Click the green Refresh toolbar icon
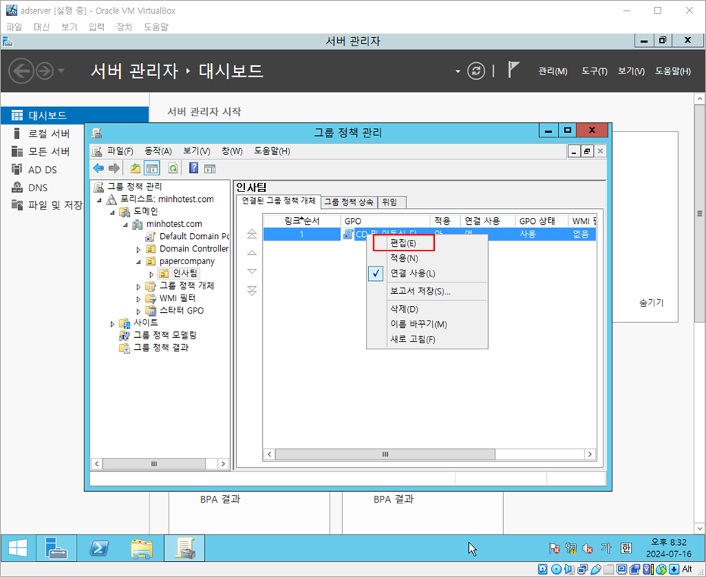This screenshot has width=706, height=577. coord(173,169)
